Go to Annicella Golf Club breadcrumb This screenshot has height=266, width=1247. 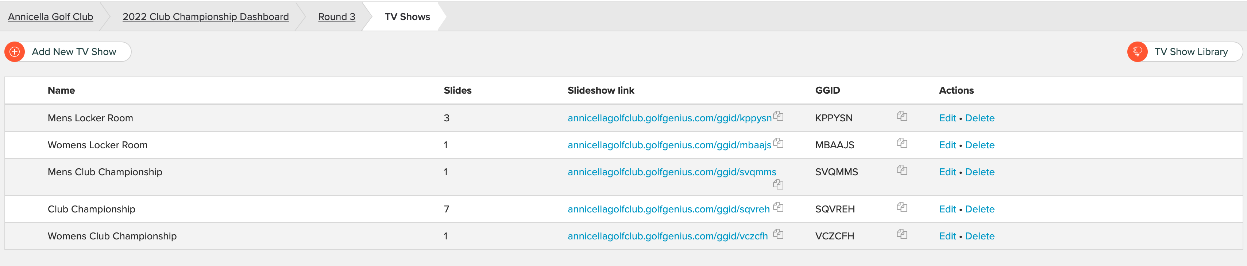(50, 17)
